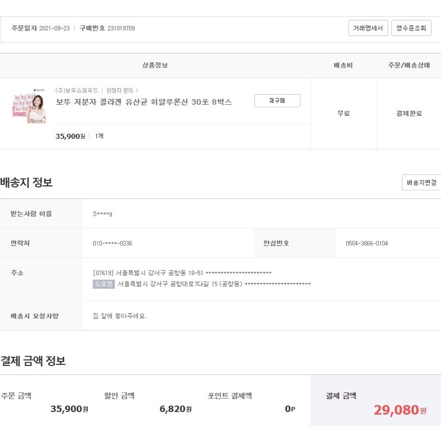Click the 도로명 road-address badge
This screenshot has width=441, height=441.
tap(104, 284)
